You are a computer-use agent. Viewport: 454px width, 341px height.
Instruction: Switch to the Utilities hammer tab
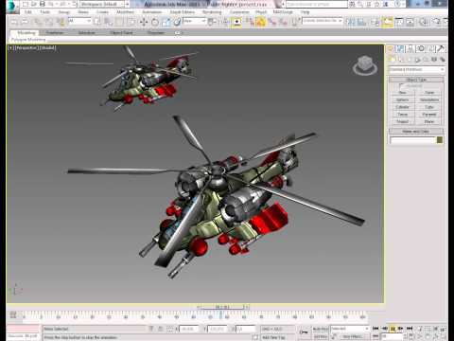441,48
